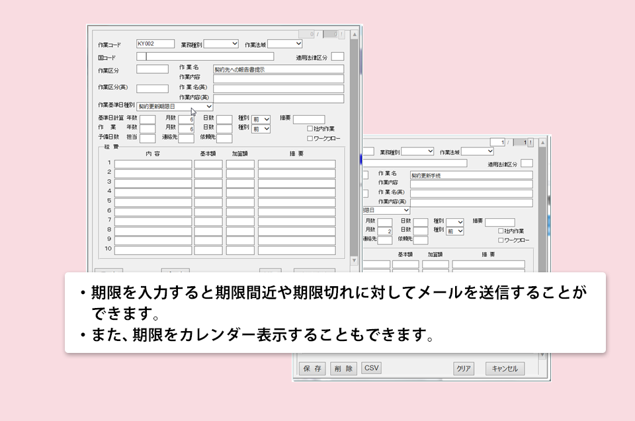Click 作業コード field containing KY002
Image resolution: width=635 pixels, height=421 pixels.
tap(155, 44)
